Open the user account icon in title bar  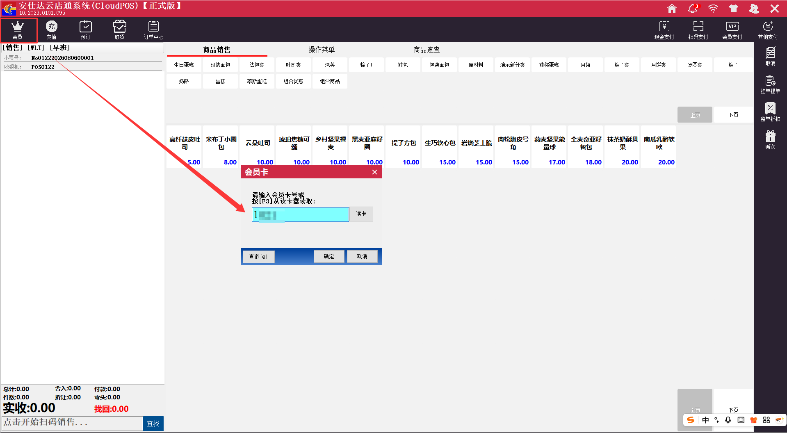(x=754, y=9)
